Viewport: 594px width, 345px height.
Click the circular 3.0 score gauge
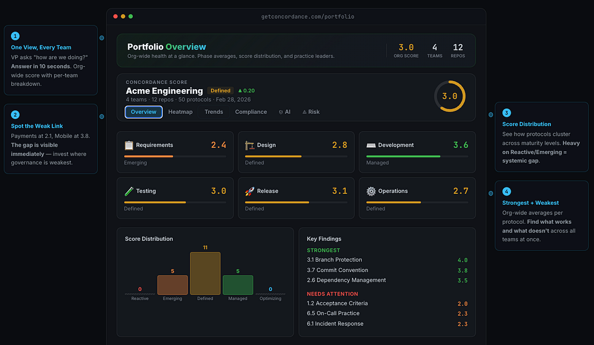[450, 96]
